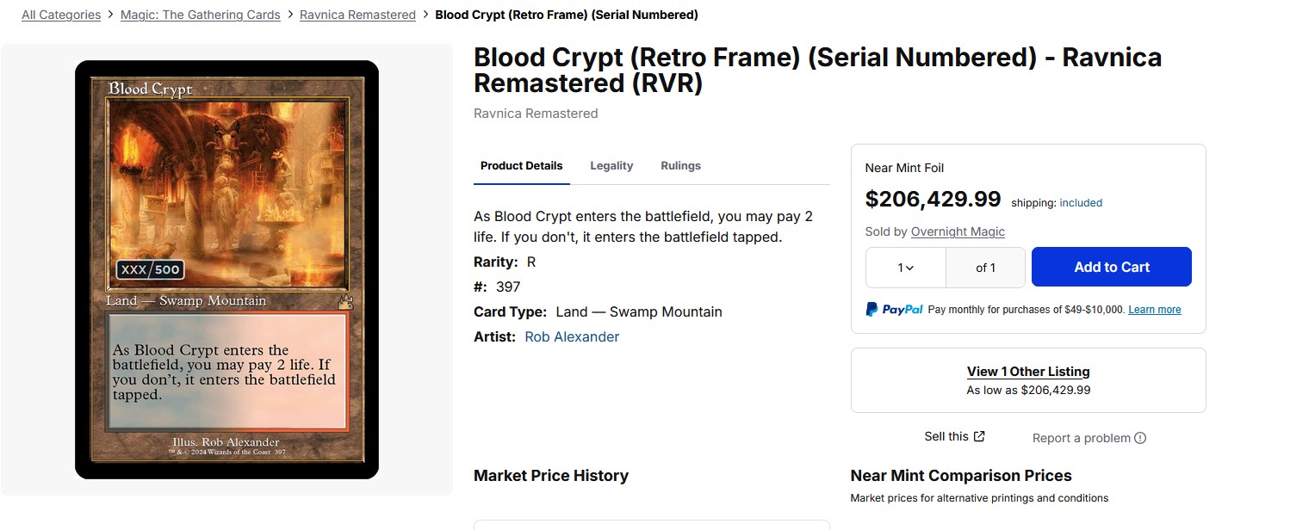
Task: Go to All Categories breadcrumb
Action: click(61, 15)
